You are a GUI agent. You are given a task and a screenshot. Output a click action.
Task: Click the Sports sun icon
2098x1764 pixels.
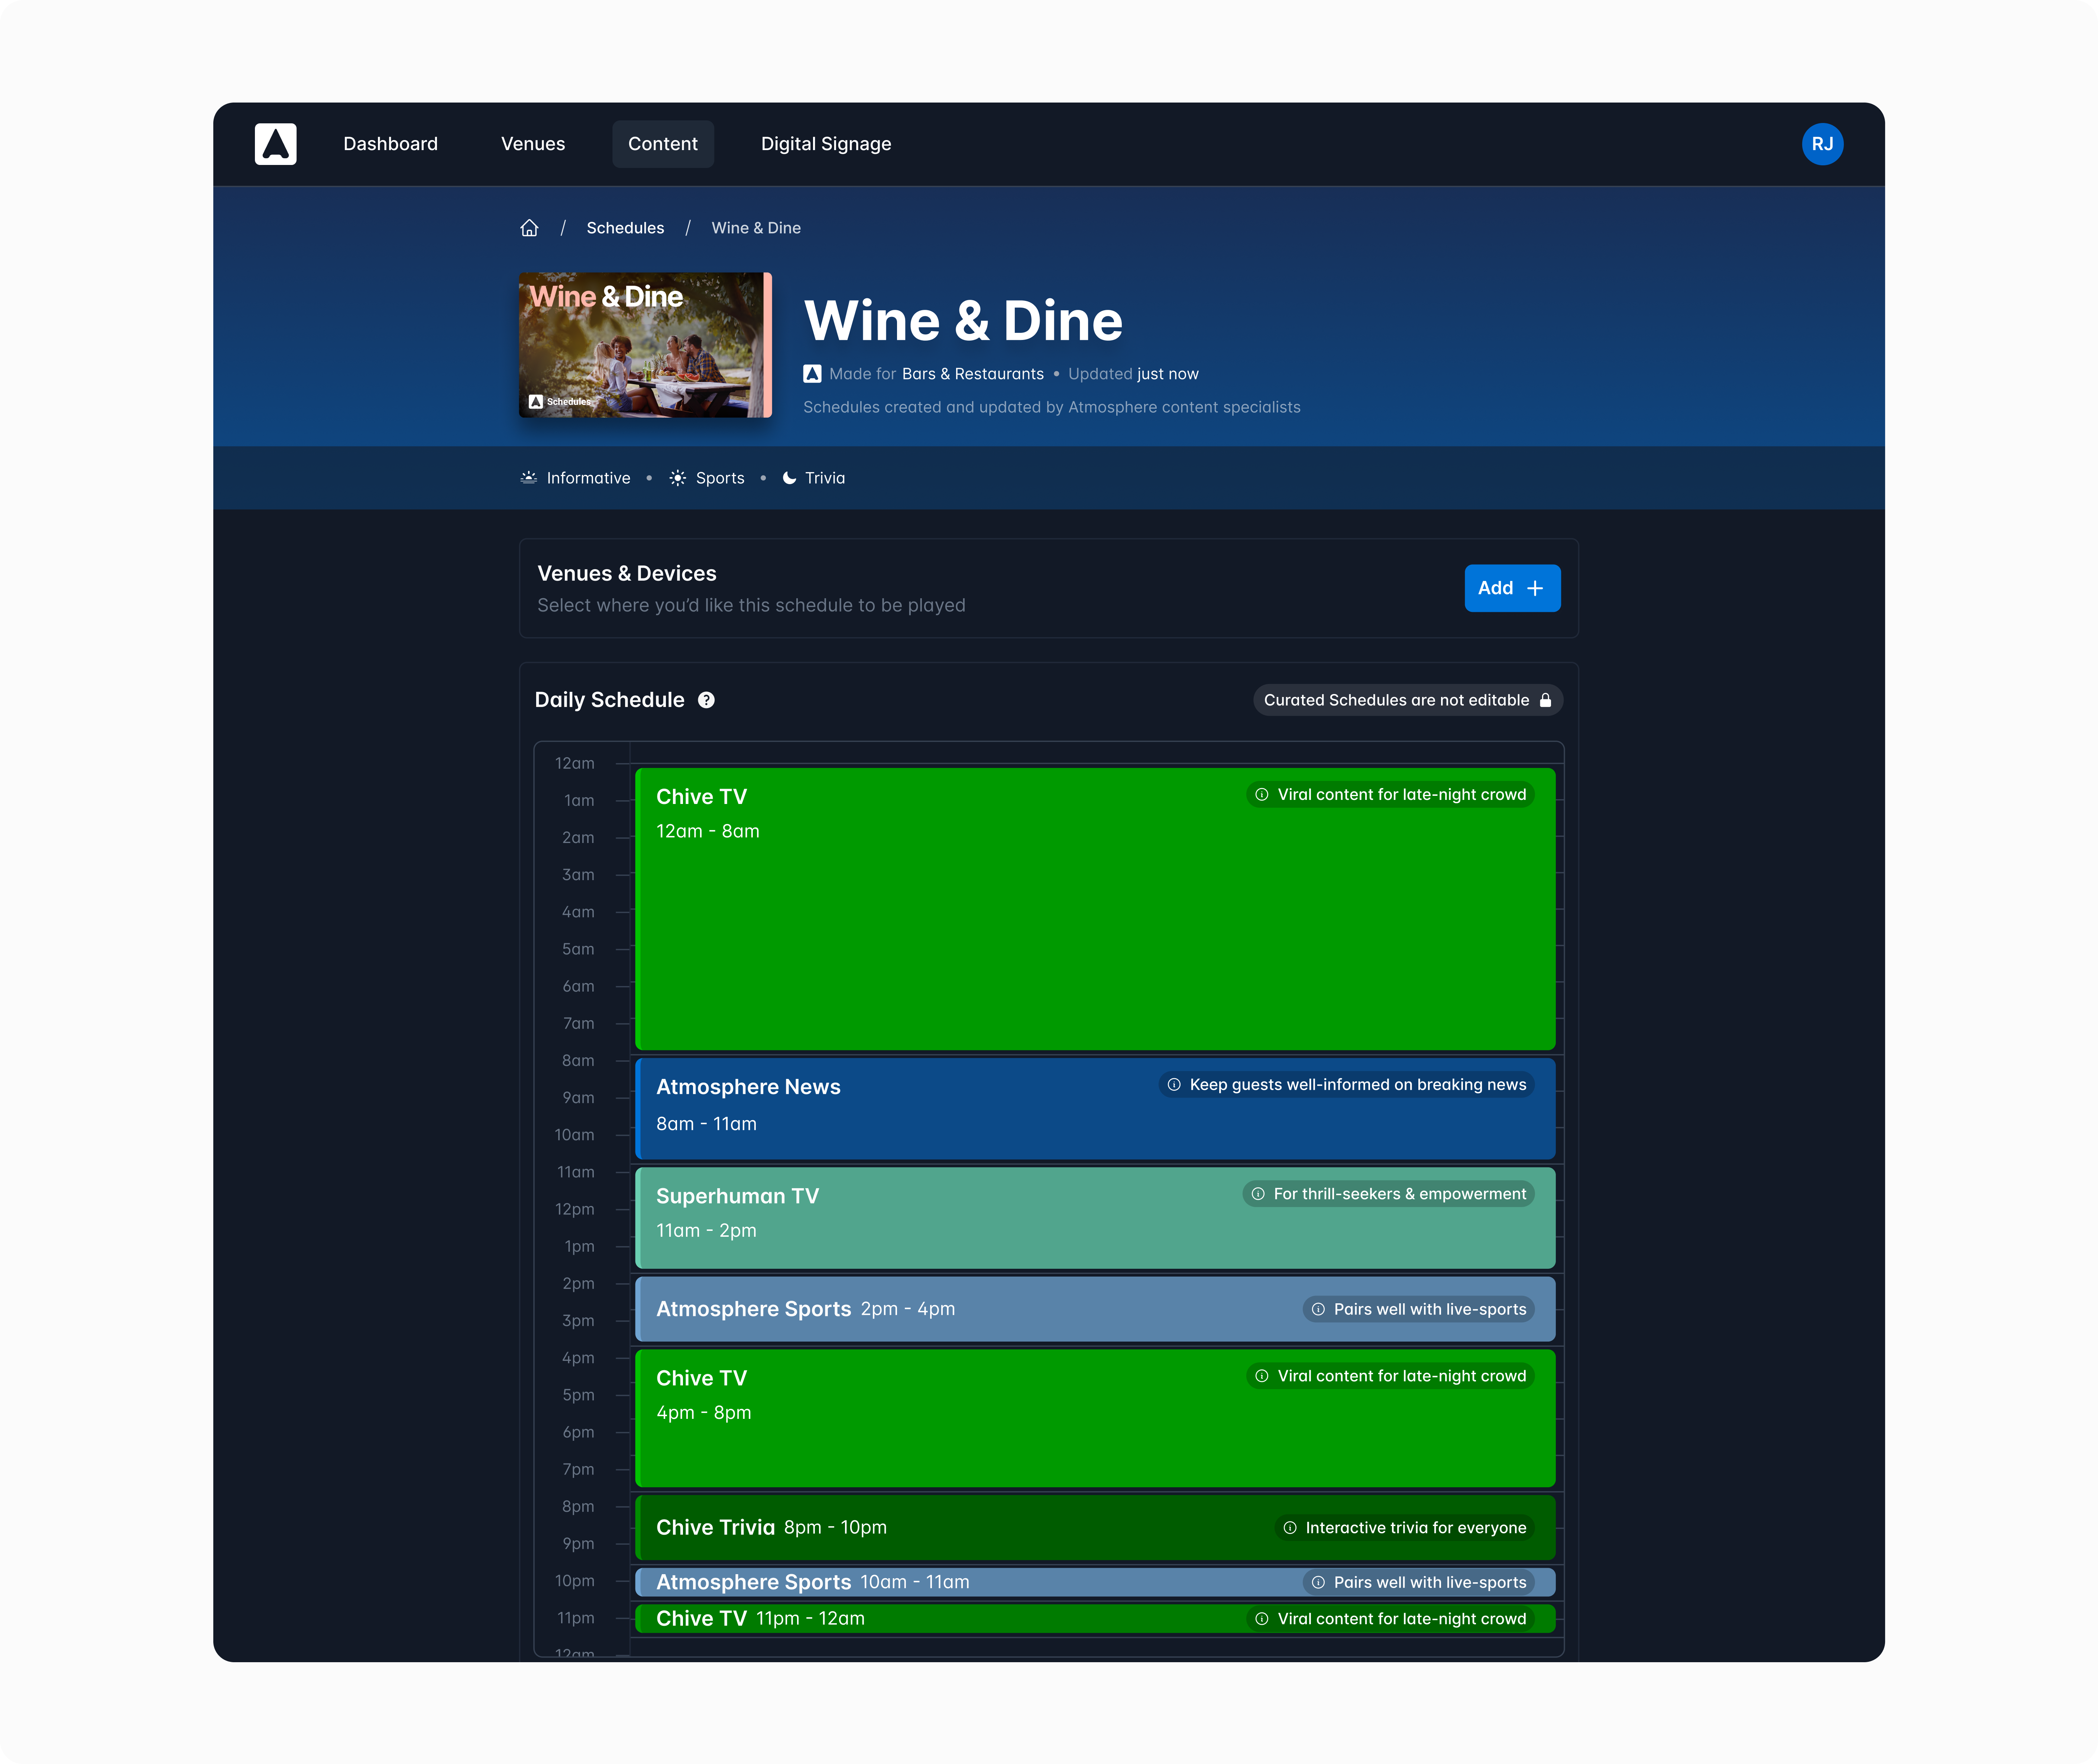(x=678, y=478)
